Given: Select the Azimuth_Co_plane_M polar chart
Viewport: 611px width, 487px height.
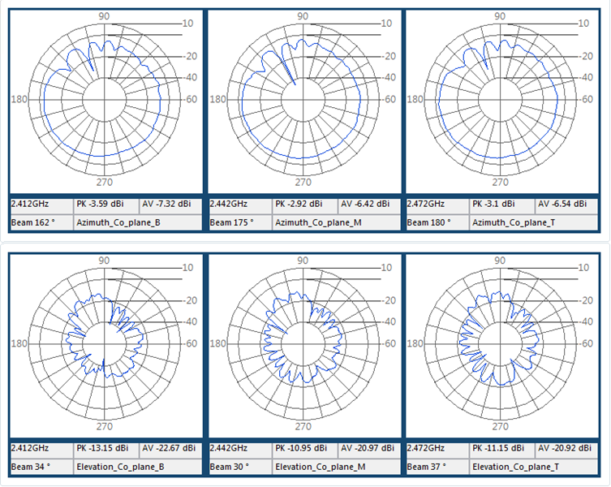Looking at the screenshot, I should click(301, 100).
